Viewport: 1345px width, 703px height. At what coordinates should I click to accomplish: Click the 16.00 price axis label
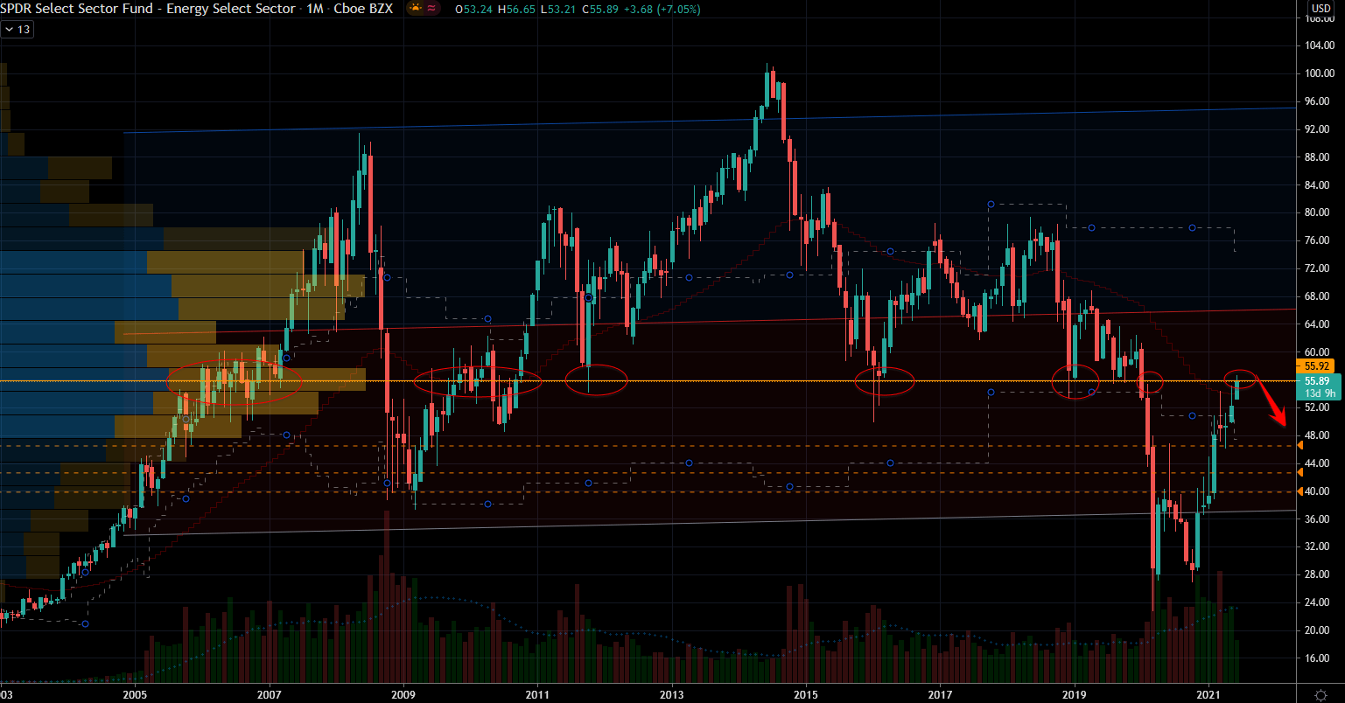click(1317, 658)
